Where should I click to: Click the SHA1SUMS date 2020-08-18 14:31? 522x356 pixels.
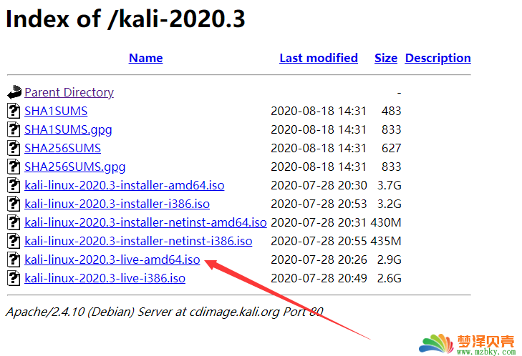point(319,111)
